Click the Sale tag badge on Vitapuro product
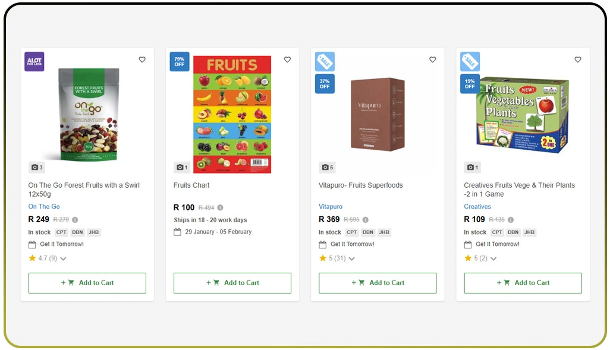Screen dimensions: 610x350 click(325, 61)
